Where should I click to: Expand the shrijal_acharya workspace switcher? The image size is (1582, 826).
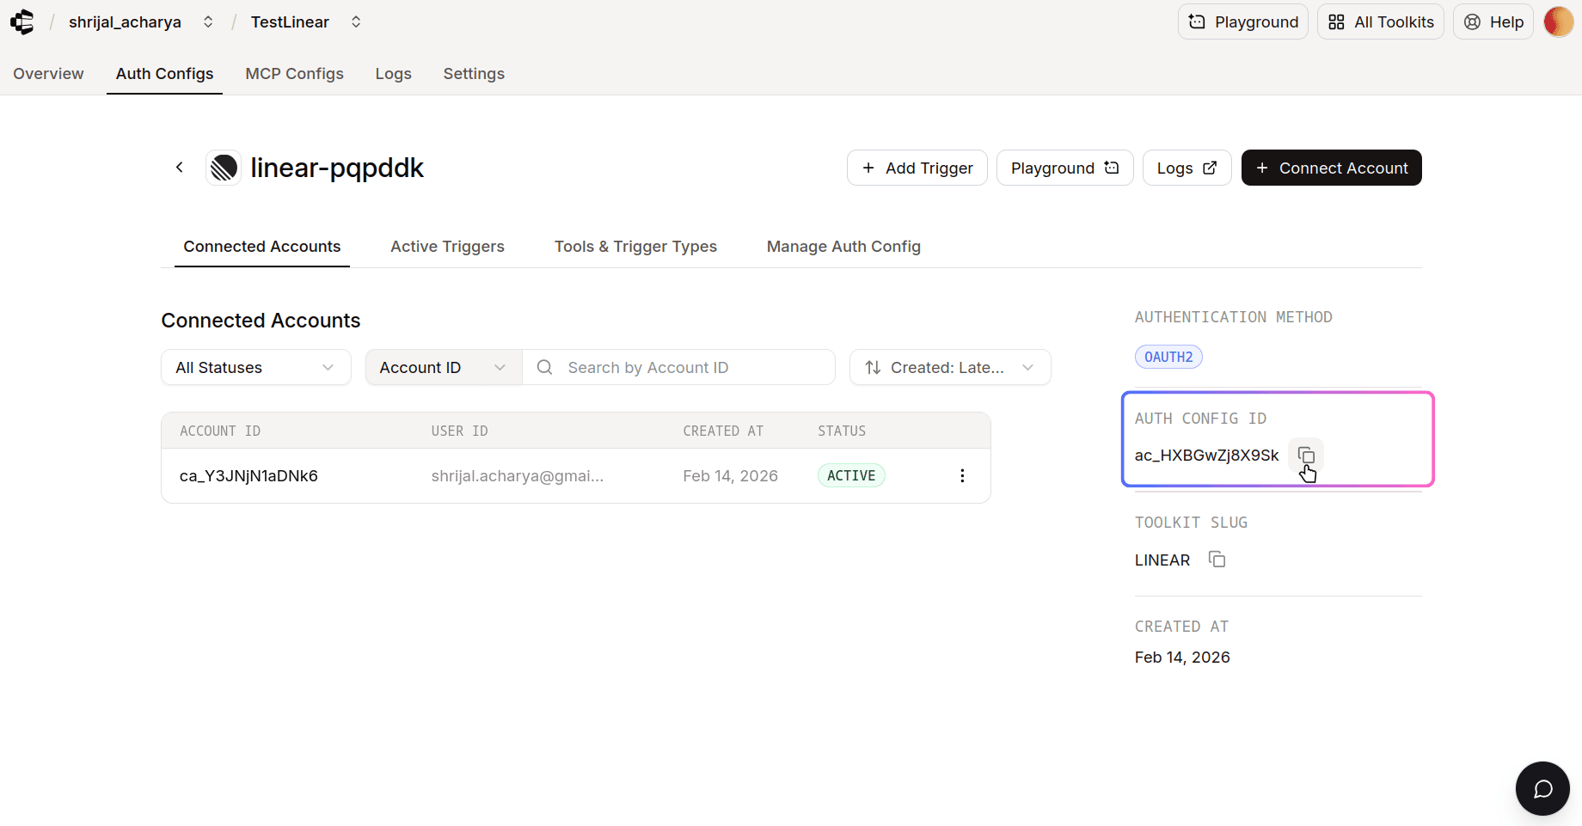208,21
